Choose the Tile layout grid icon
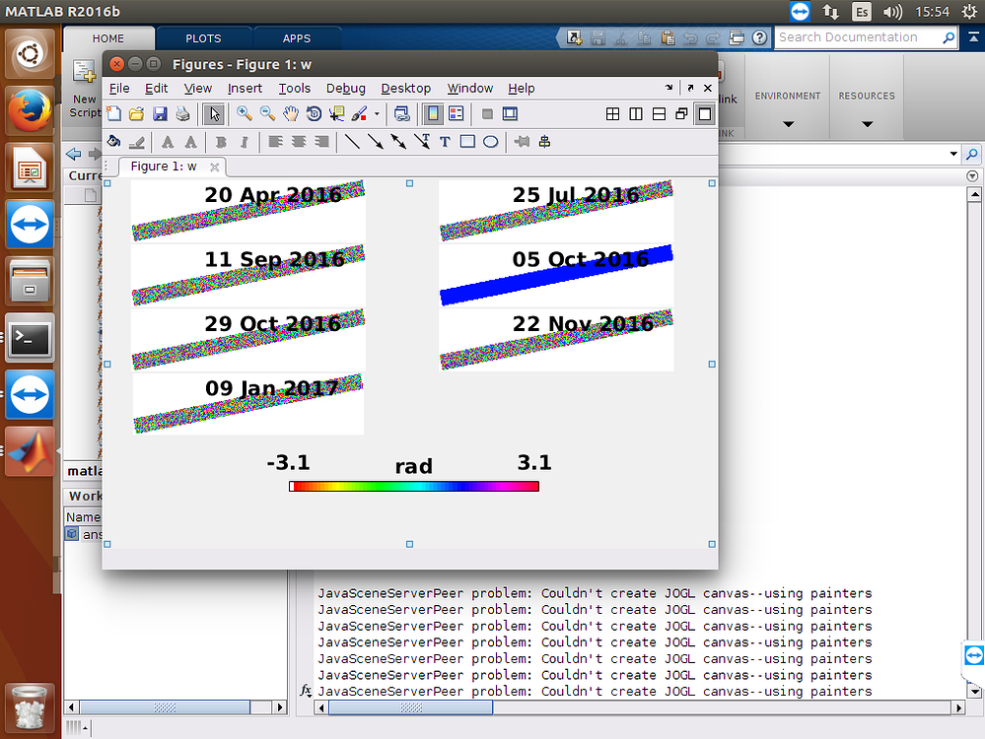Image resolution: width=985 pixels, height=739 pixels. click(612, 113)
